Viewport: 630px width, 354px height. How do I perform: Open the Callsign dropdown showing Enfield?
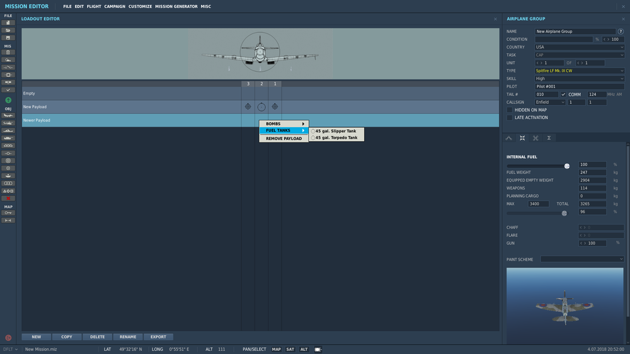[x=550, y=103]
